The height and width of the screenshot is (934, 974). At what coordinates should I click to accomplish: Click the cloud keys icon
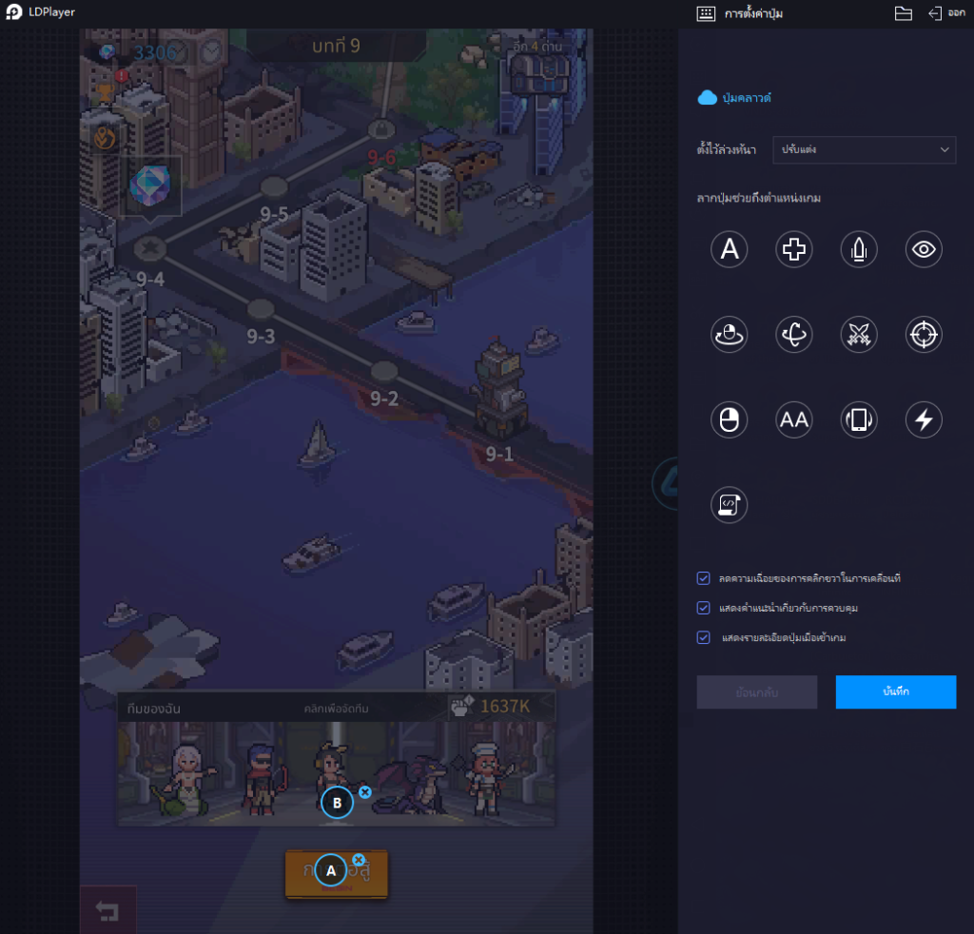[707, 98]
